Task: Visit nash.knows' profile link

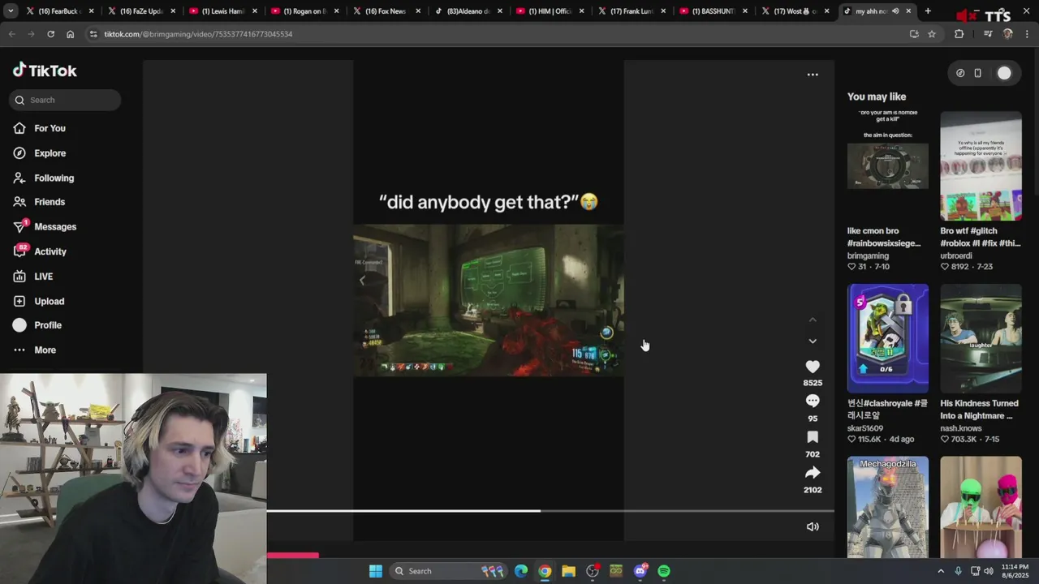Action: (961, 428)
